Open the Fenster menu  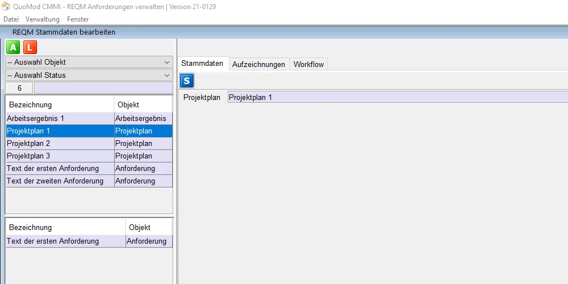[78, 19]
